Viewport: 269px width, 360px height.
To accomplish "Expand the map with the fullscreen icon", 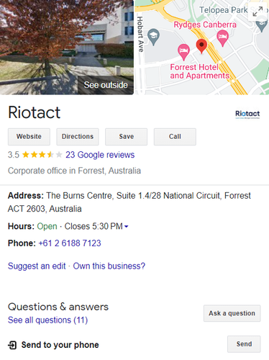I will [257, 12].
